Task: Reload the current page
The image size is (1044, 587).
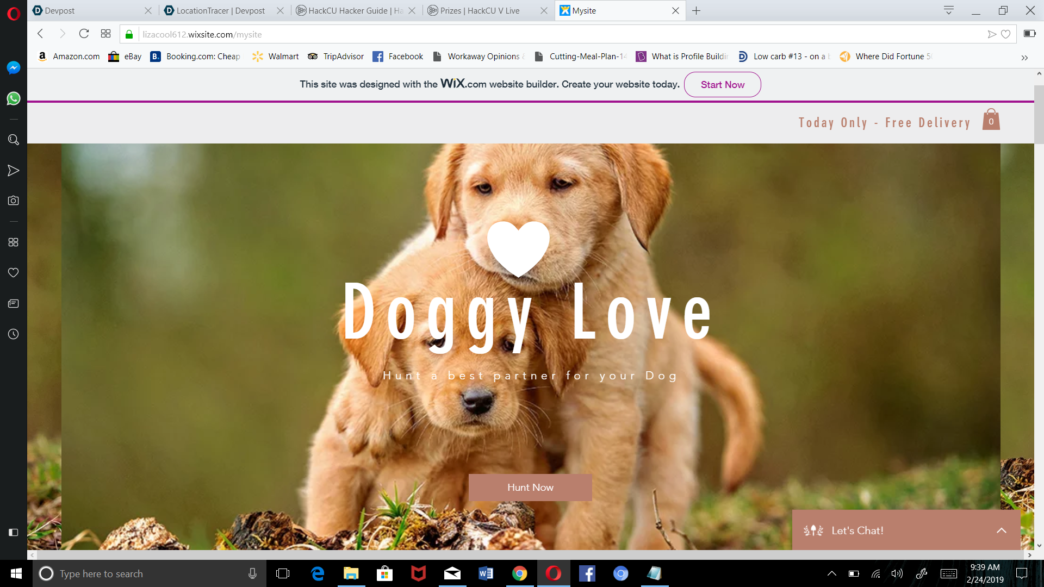Action: [x=84, y=34]
